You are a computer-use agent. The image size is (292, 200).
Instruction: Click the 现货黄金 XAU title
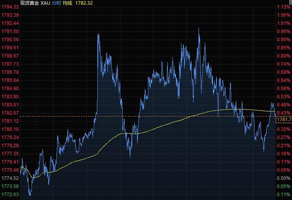point(35,3)
